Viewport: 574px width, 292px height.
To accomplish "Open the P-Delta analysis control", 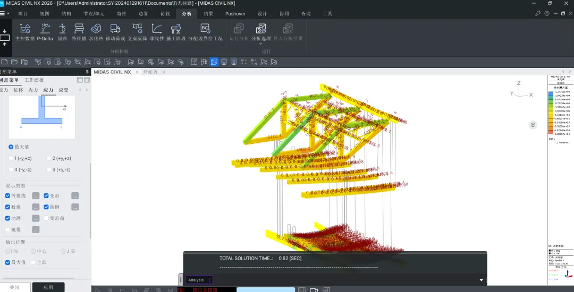I will tap(45, 32).
